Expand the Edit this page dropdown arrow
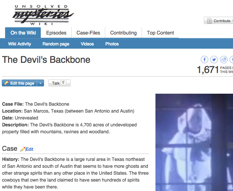The height and width of the screenshot is (191, 233). 40,83
